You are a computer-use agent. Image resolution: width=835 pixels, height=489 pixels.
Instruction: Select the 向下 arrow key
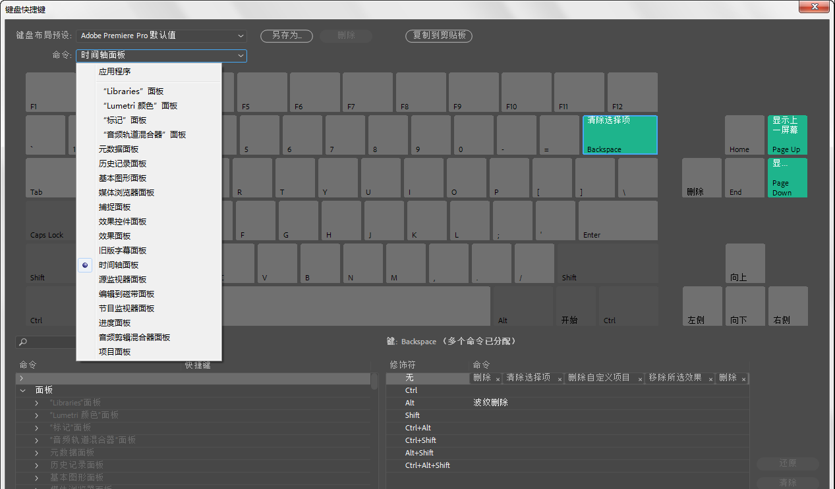pyautogui.click(x=745, y=306)
